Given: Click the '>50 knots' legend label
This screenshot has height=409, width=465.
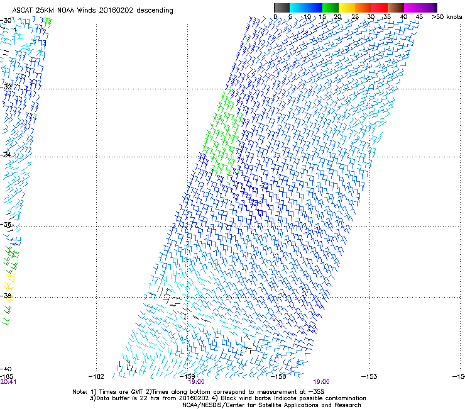Looking at the screenshot, I should tap(447, 17).
